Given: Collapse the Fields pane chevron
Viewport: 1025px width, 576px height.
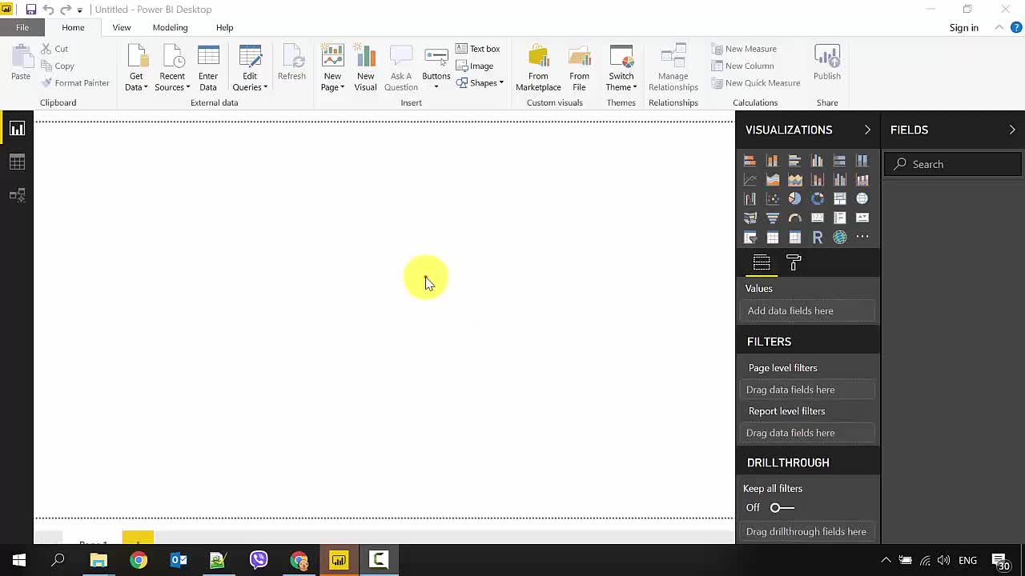Looking at the screenshot, I should [x=1012, y=130].
